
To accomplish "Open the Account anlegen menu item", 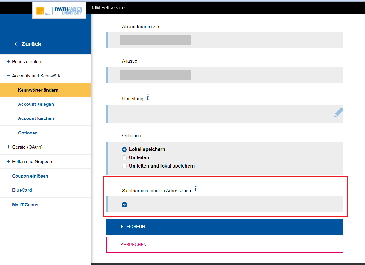I will [36, 104].
